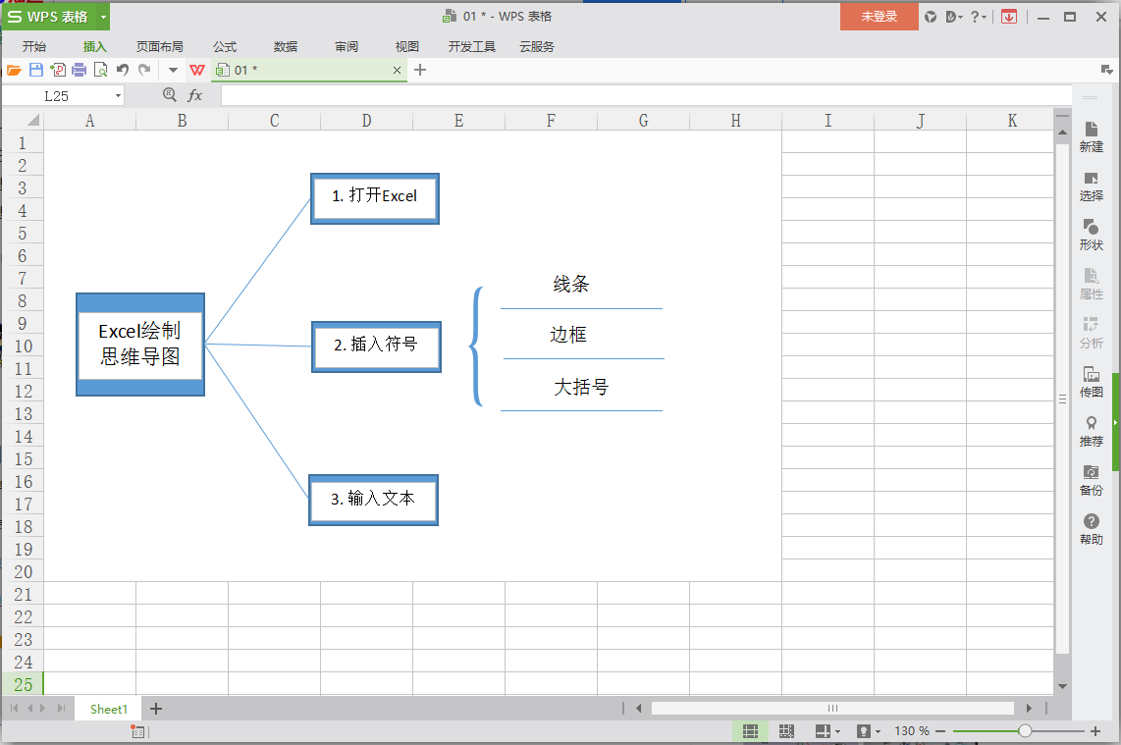The image size is (1121, 745).
Task: Close the 01 document tab
Action: point(397,70)
